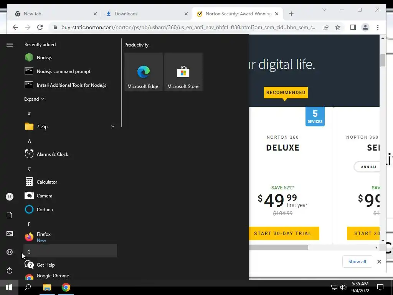Click the page vertical scrollbar thumb
This screenshot has height=295, width=393.
point(383,60)
